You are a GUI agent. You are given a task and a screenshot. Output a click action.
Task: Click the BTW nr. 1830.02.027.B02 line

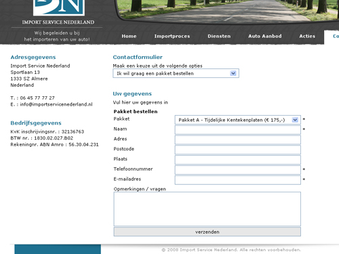(42, 138)
